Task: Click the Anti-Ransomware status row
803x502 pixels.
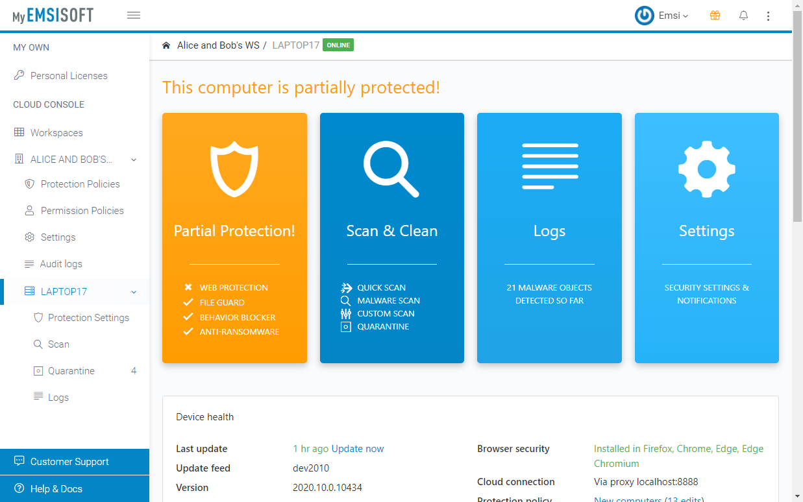Action: (232, 332)
